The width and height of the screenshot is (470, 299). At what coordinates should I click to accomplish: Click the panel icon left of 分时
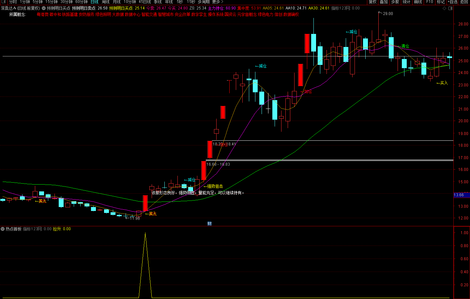tap(3, 2)
